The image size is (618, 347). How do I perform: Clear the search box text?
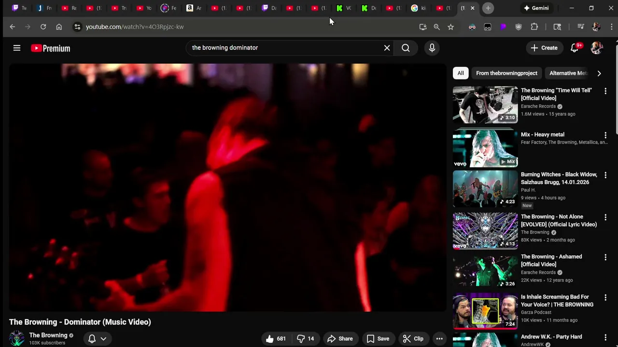387,48
